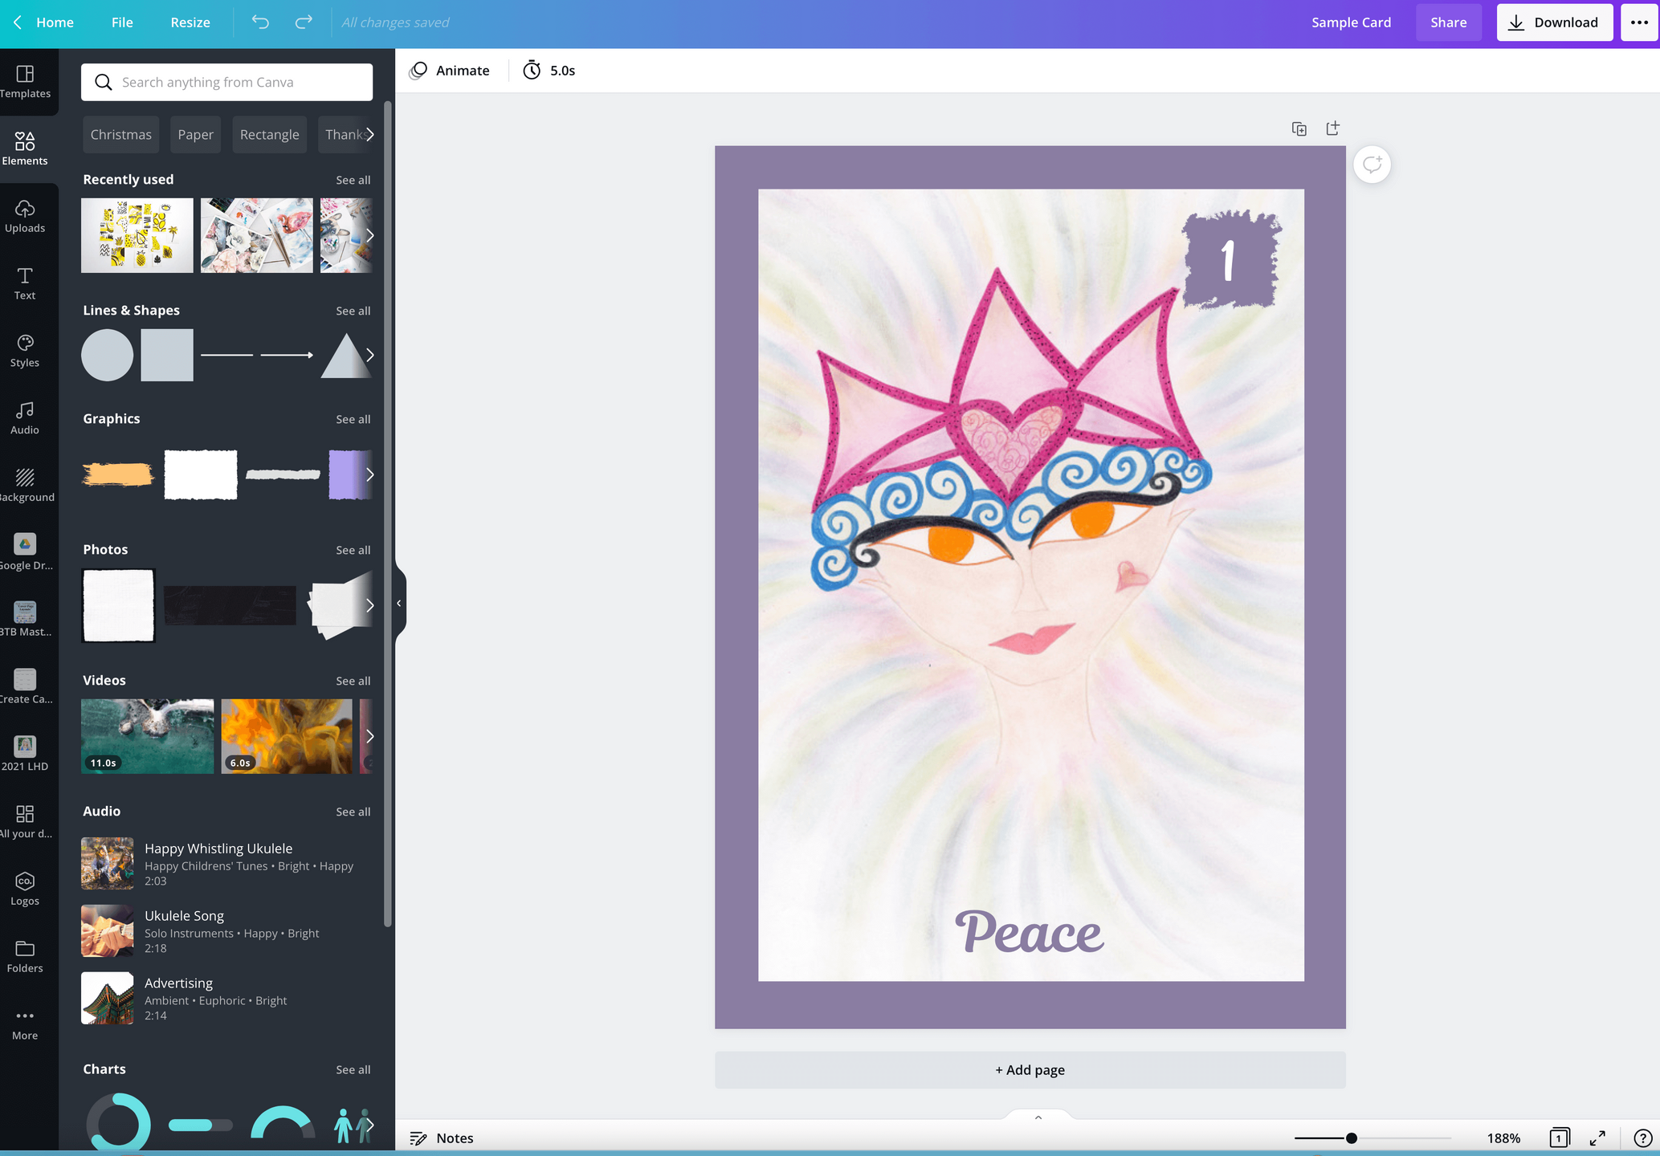The image size is (1660, 1156).
Task: Open the Styles palette panel
Action: click(25, 351)
